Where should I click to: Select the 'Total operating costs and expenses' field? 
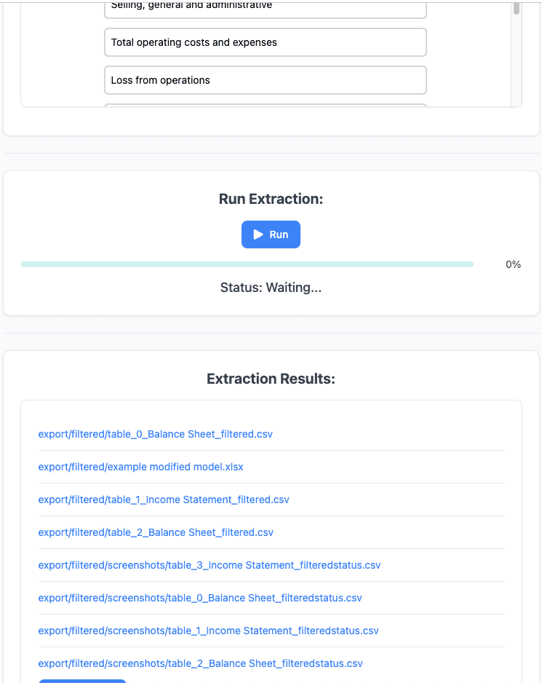tap(265, 42)
